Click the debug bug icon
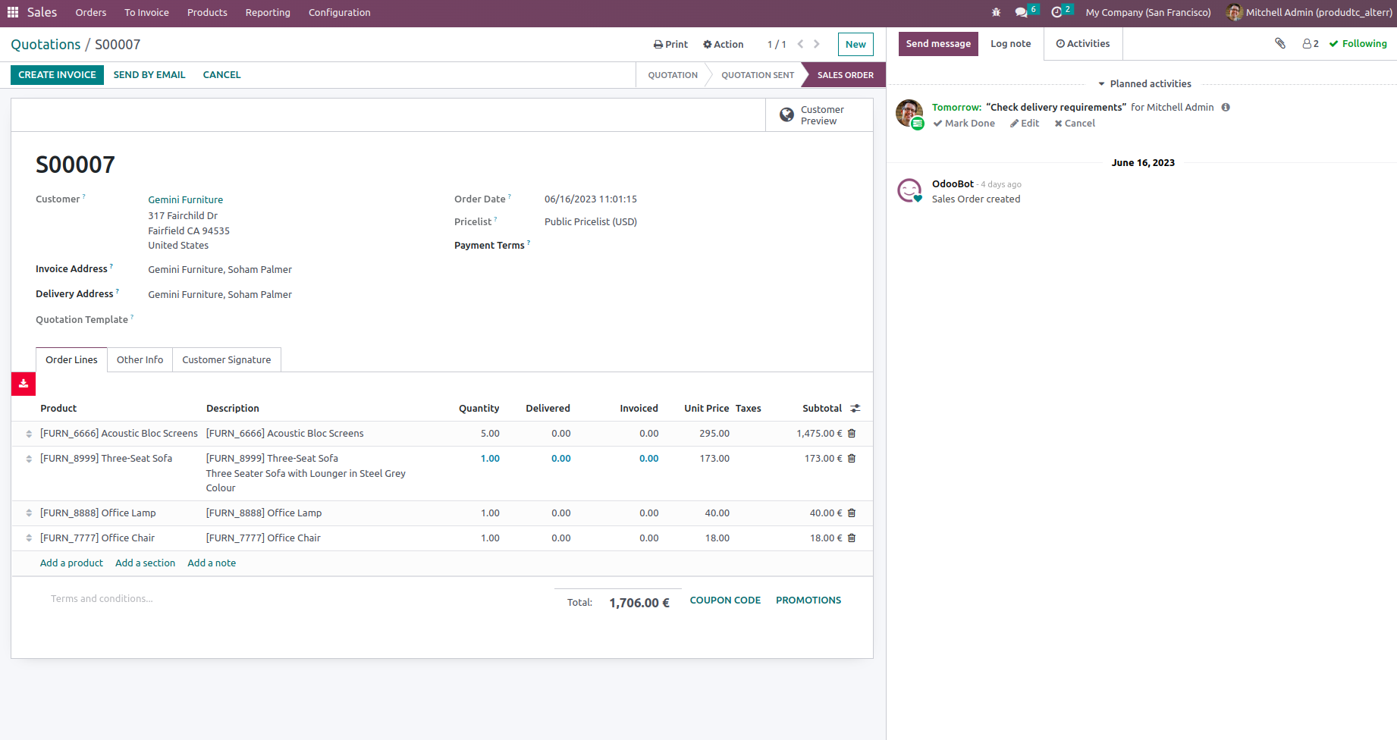 pos(997,12)
